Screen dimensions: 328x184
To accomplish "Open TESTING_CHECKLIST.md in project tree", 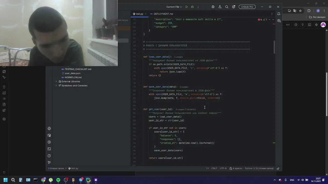I will (76, 69).
